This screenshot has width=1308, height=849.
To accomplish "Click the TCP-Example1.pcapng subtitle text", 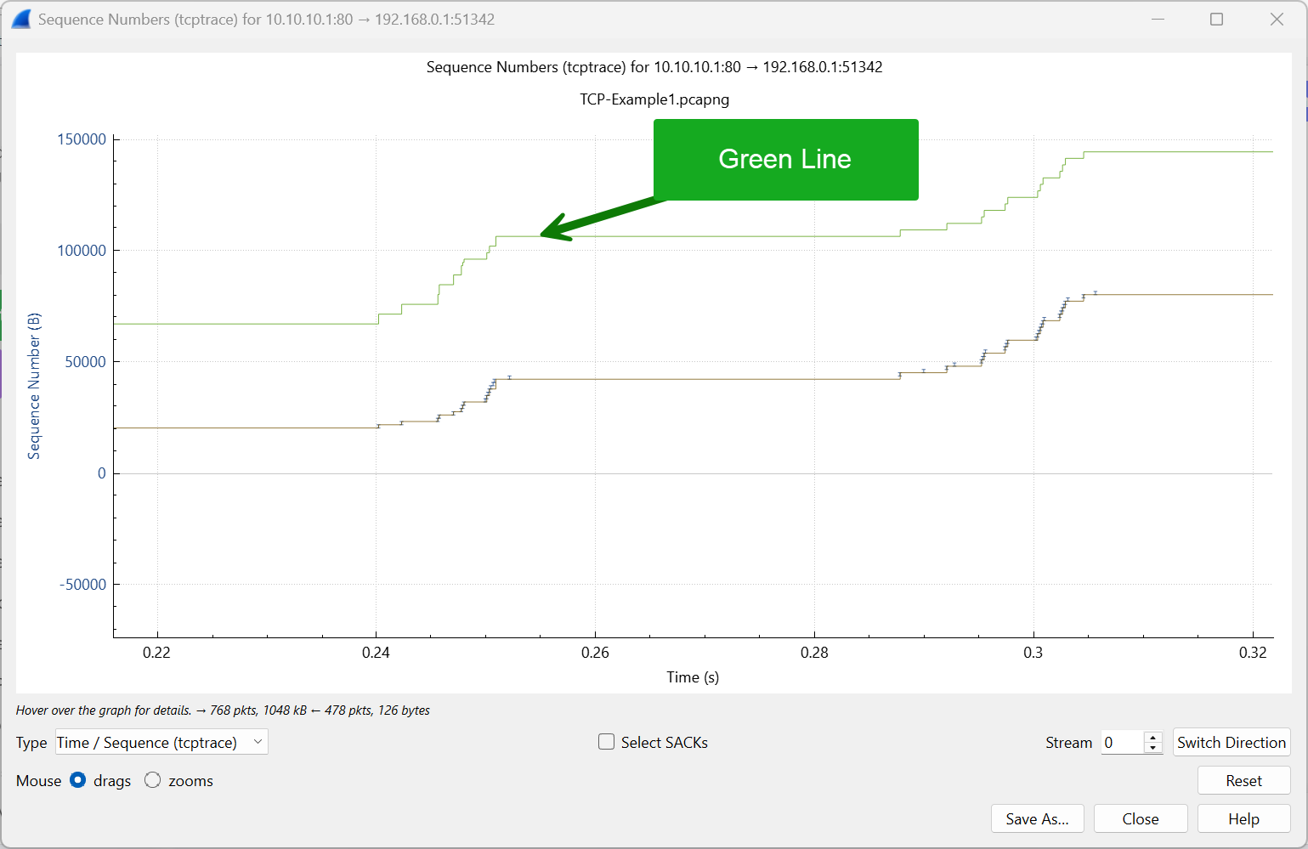I will (654, 99).
